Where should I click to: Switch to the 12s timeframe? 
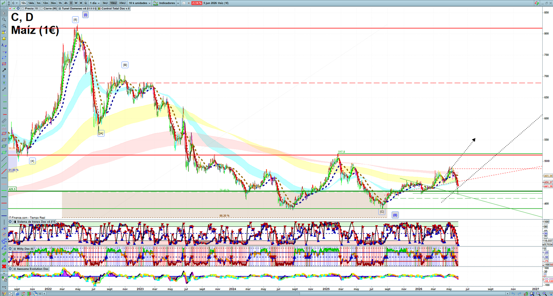click(x=24, y=3)
